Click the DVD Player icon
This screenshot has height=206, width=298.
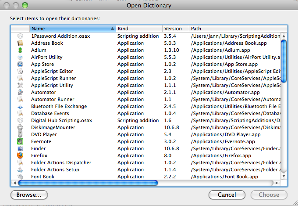point(20,134)
